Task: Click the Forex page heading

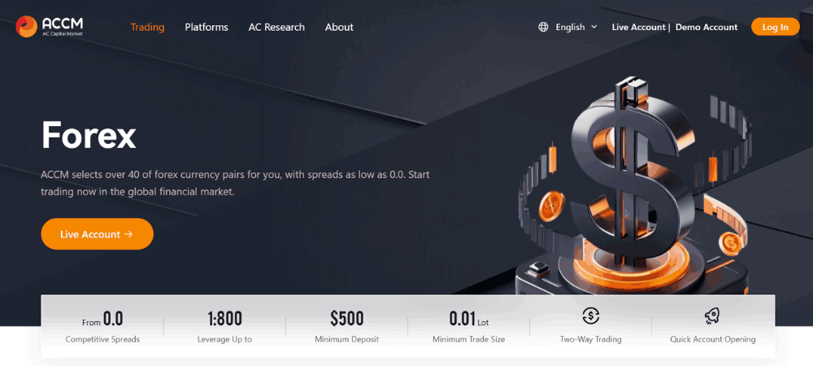Action: point(89,135)
